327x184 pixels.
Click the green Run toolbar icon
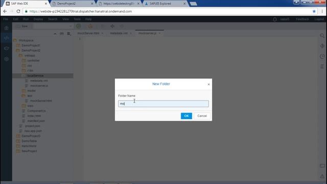click(78, 26)
